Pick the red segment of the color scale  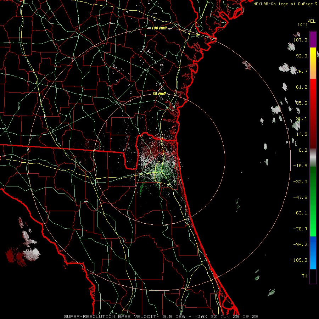313,113
